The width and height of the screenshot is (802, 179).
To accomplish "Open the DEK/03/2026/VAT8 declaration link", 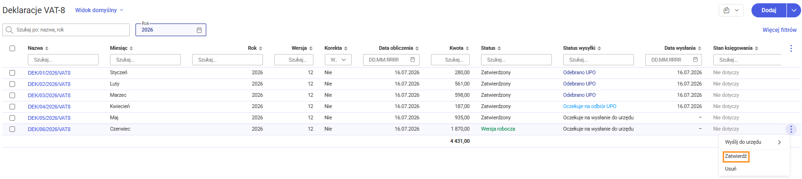I will (49, 95).
